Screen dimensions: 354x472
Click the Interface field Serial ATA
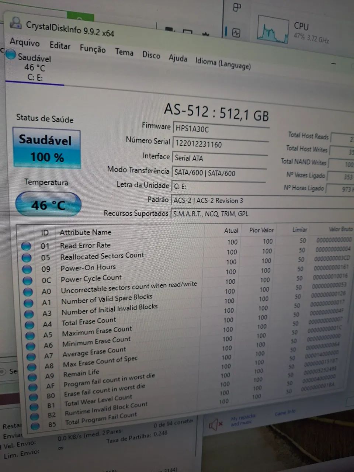click(x=219, y=159)
